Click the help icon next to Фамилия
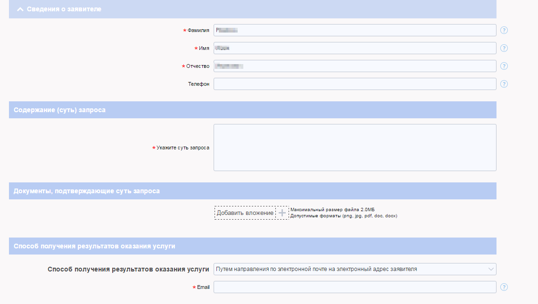The image size is (538, 304). [504, 31]
